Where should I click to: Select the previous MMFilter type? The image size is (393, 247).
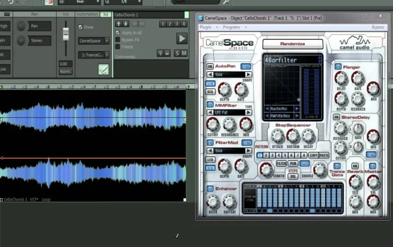(210, 112)
